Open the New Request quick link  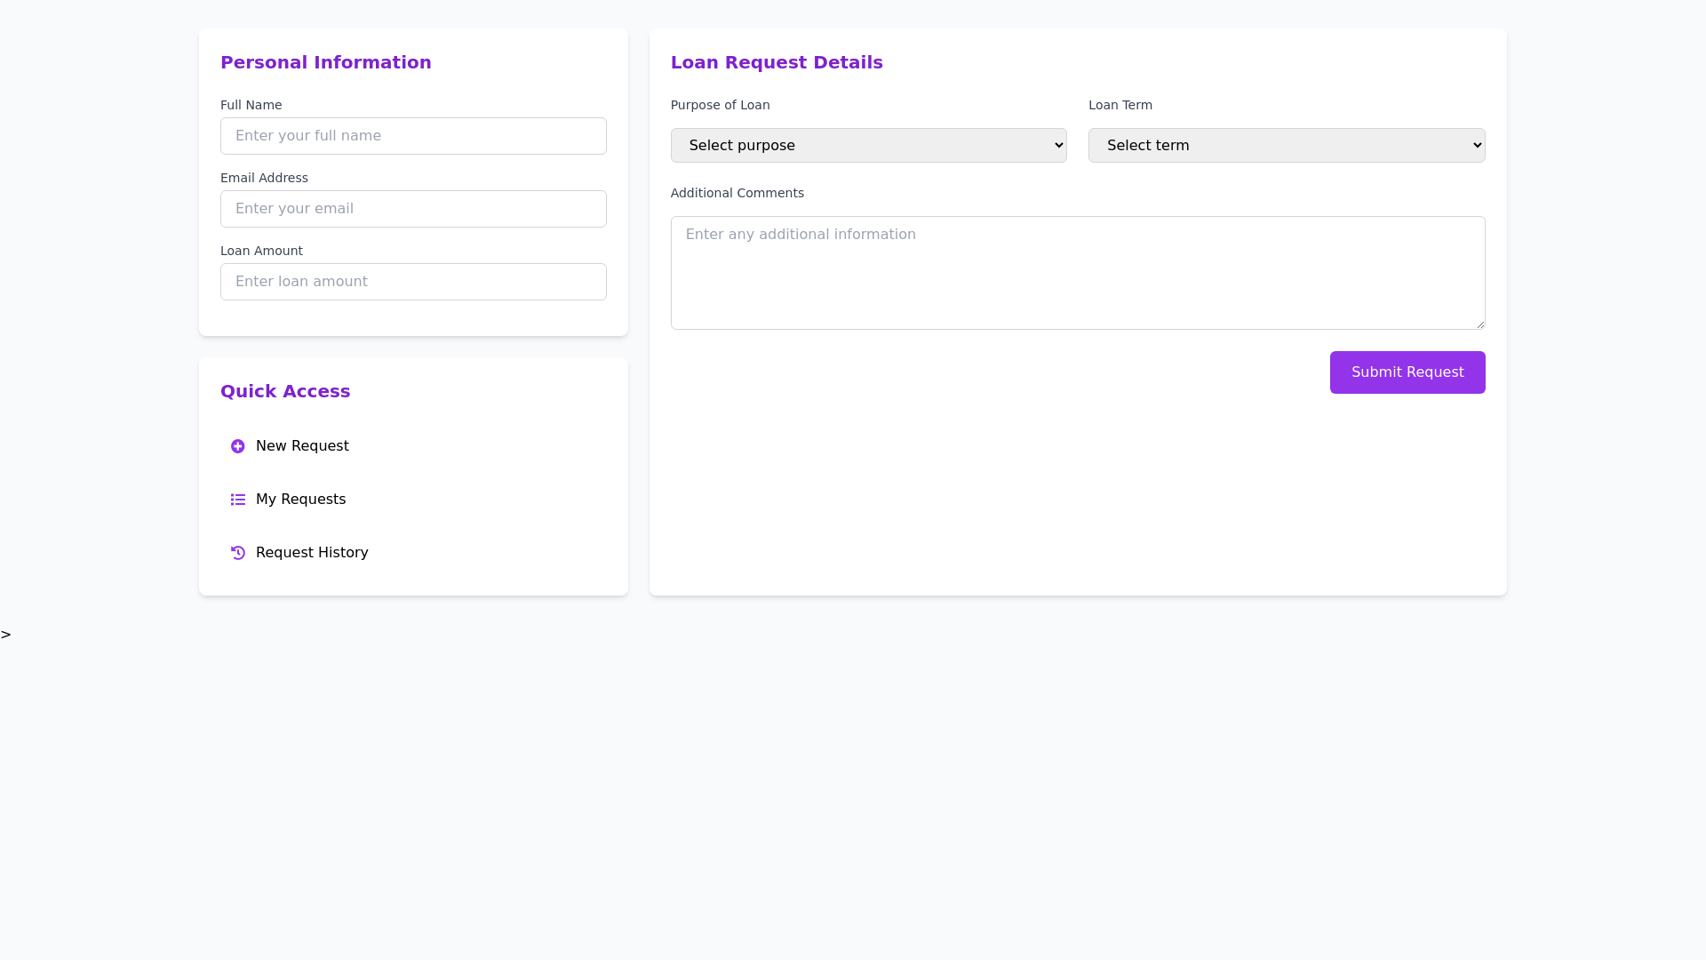pos(413,446)
